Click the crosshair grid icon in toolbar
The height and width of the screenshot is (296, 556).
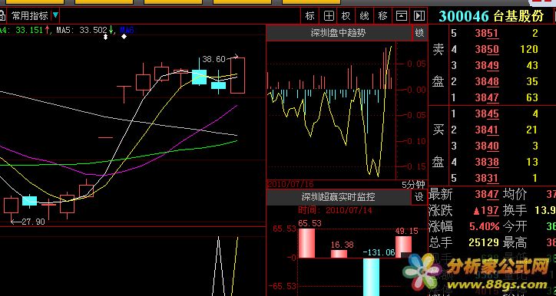pos(329,16)
